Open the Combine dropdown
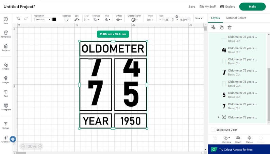The height and width of the screenshot is (154, 270). 226,139
